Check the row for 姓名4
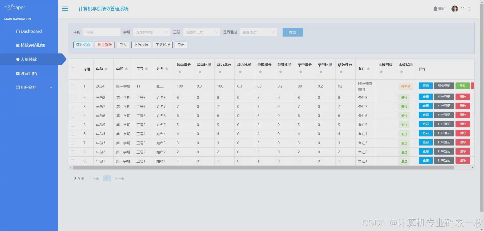Image resolution: width=484 pixels, height=231 pixels. 73,134
